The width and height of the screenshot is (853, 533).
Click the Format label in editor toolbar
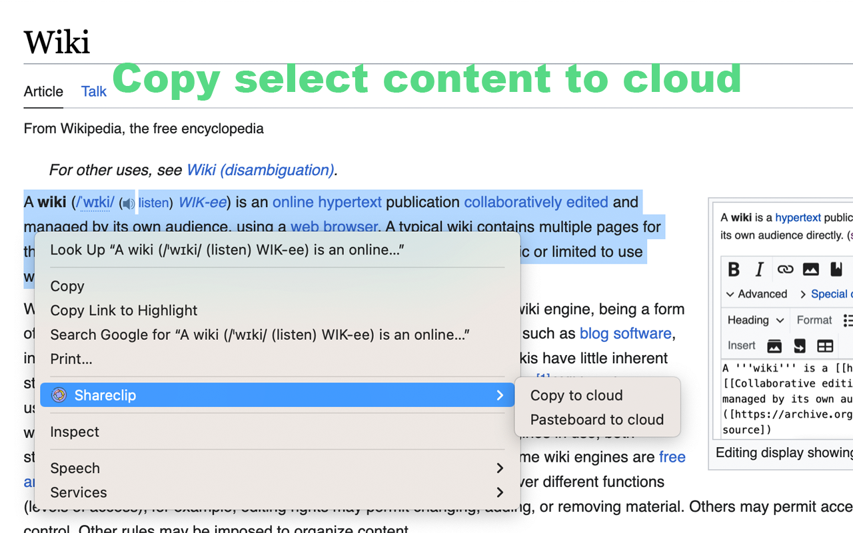click(x=814, y=320)
